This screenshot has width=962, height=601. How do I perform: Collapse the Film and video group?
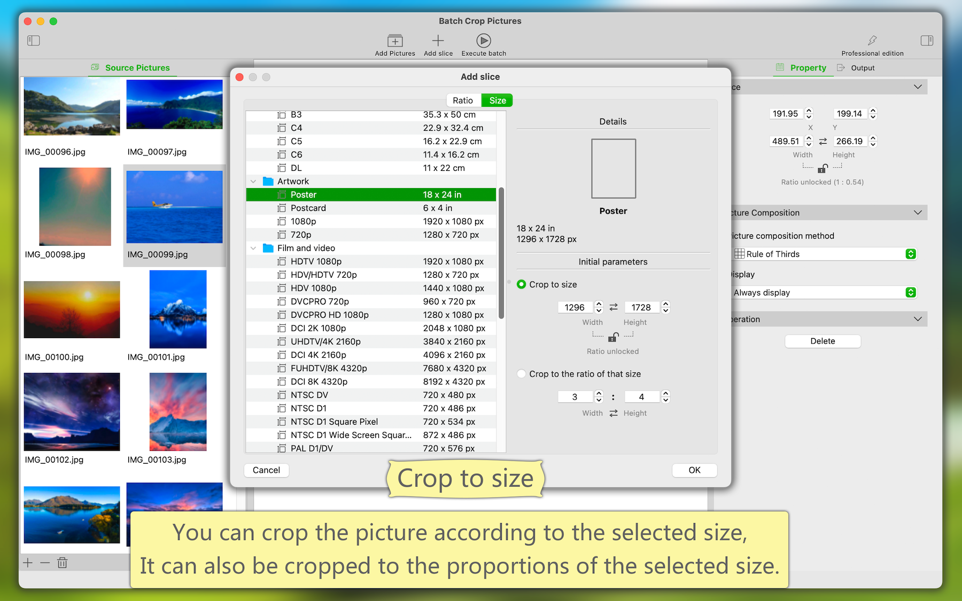253,248
